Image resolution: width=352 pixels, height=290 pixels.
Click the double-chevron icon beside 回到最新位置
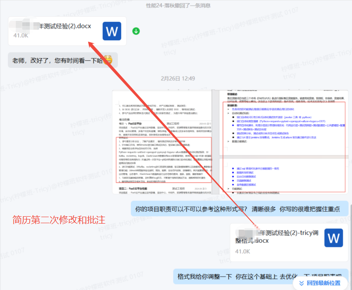[x=302, y=283]
